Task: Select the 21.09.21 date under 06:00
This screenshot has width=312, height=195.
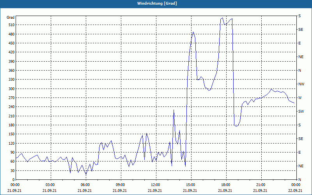Action: [85, 191]
